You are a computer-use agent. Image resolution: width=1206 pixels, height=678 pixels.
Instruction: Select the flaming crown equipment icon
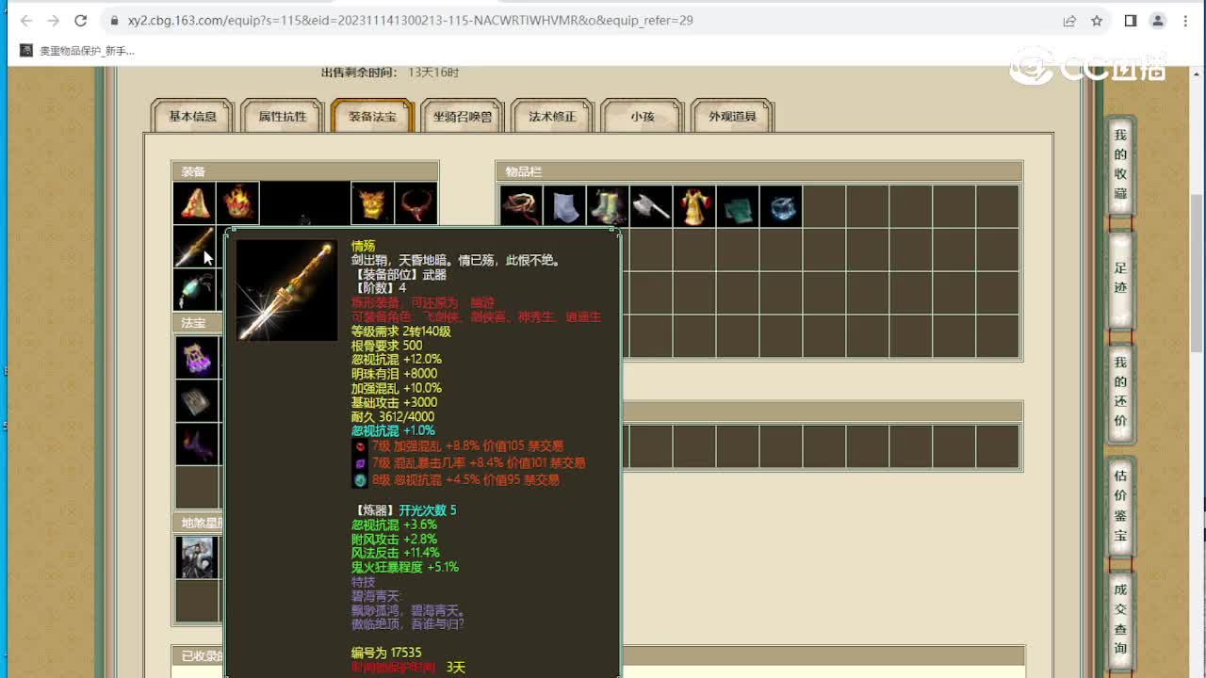[x=237, y=202]
